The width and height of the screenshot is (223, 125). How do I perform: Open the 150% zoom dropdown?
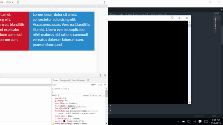tap(10, 2)
